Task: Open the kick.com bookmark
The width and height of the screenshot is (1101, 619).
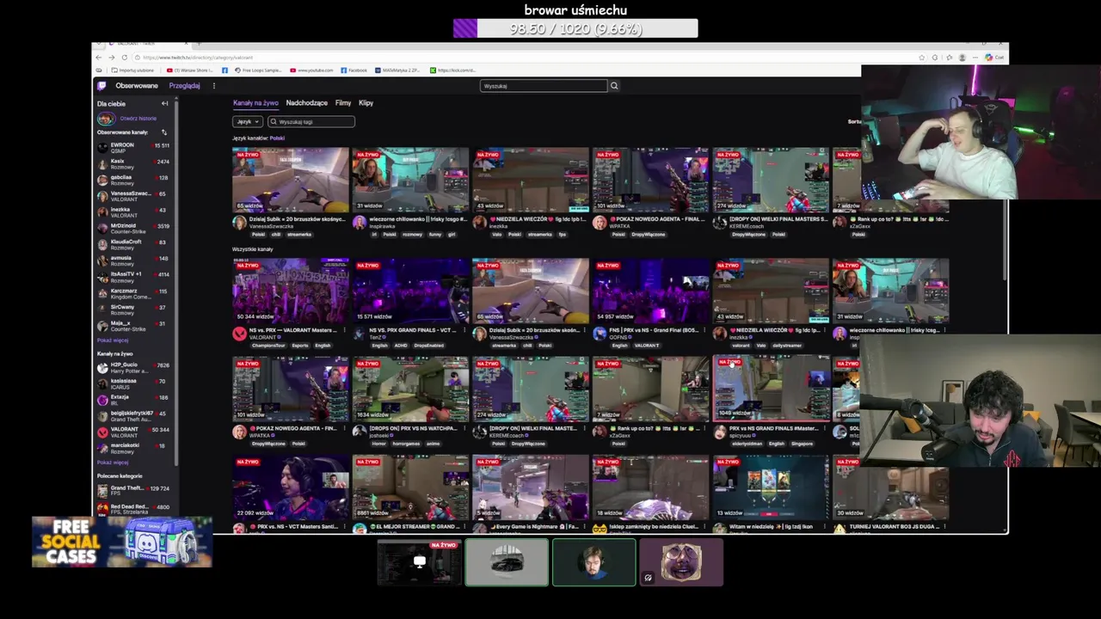Action: click(453, 70)
